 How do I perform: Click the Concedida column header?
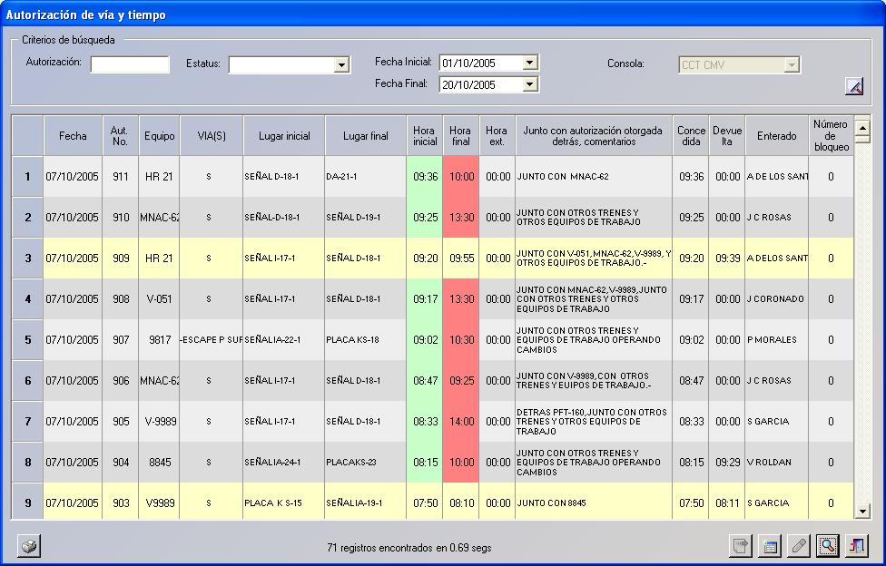click(x=691, y=135)
